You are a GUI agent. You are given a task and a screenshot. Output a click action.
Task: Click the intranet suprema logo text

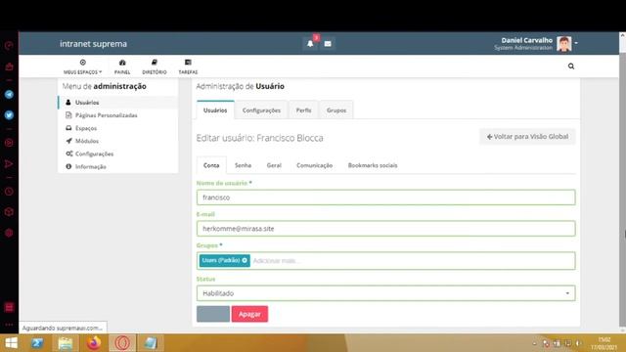[94, 44]
